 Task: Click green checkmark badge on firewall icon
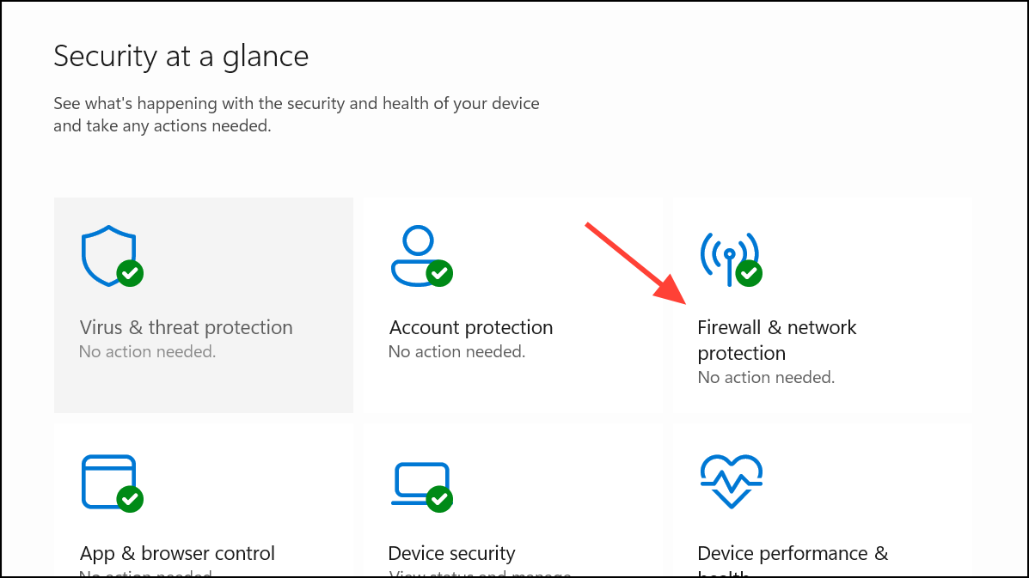(x=749, y=273)
